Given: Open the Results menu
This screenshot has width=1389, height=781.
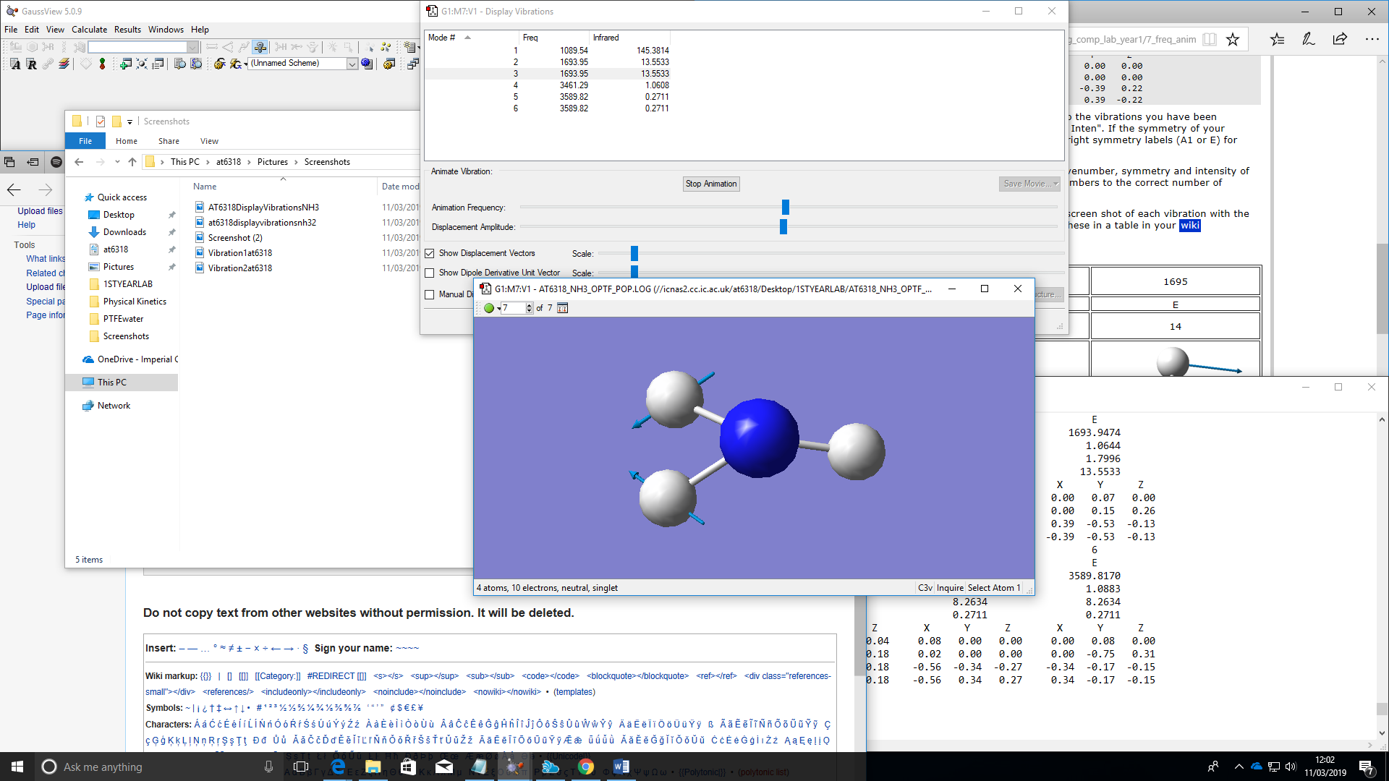Looking at the screenshot, I should click(x=127, y=30).
